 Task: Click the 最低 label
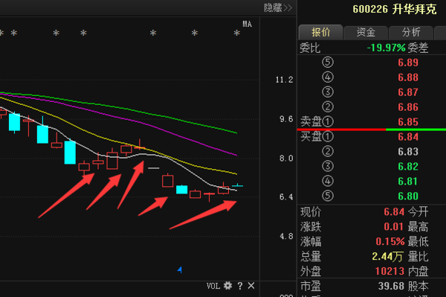pyautogui.click(x=418, y=241)
